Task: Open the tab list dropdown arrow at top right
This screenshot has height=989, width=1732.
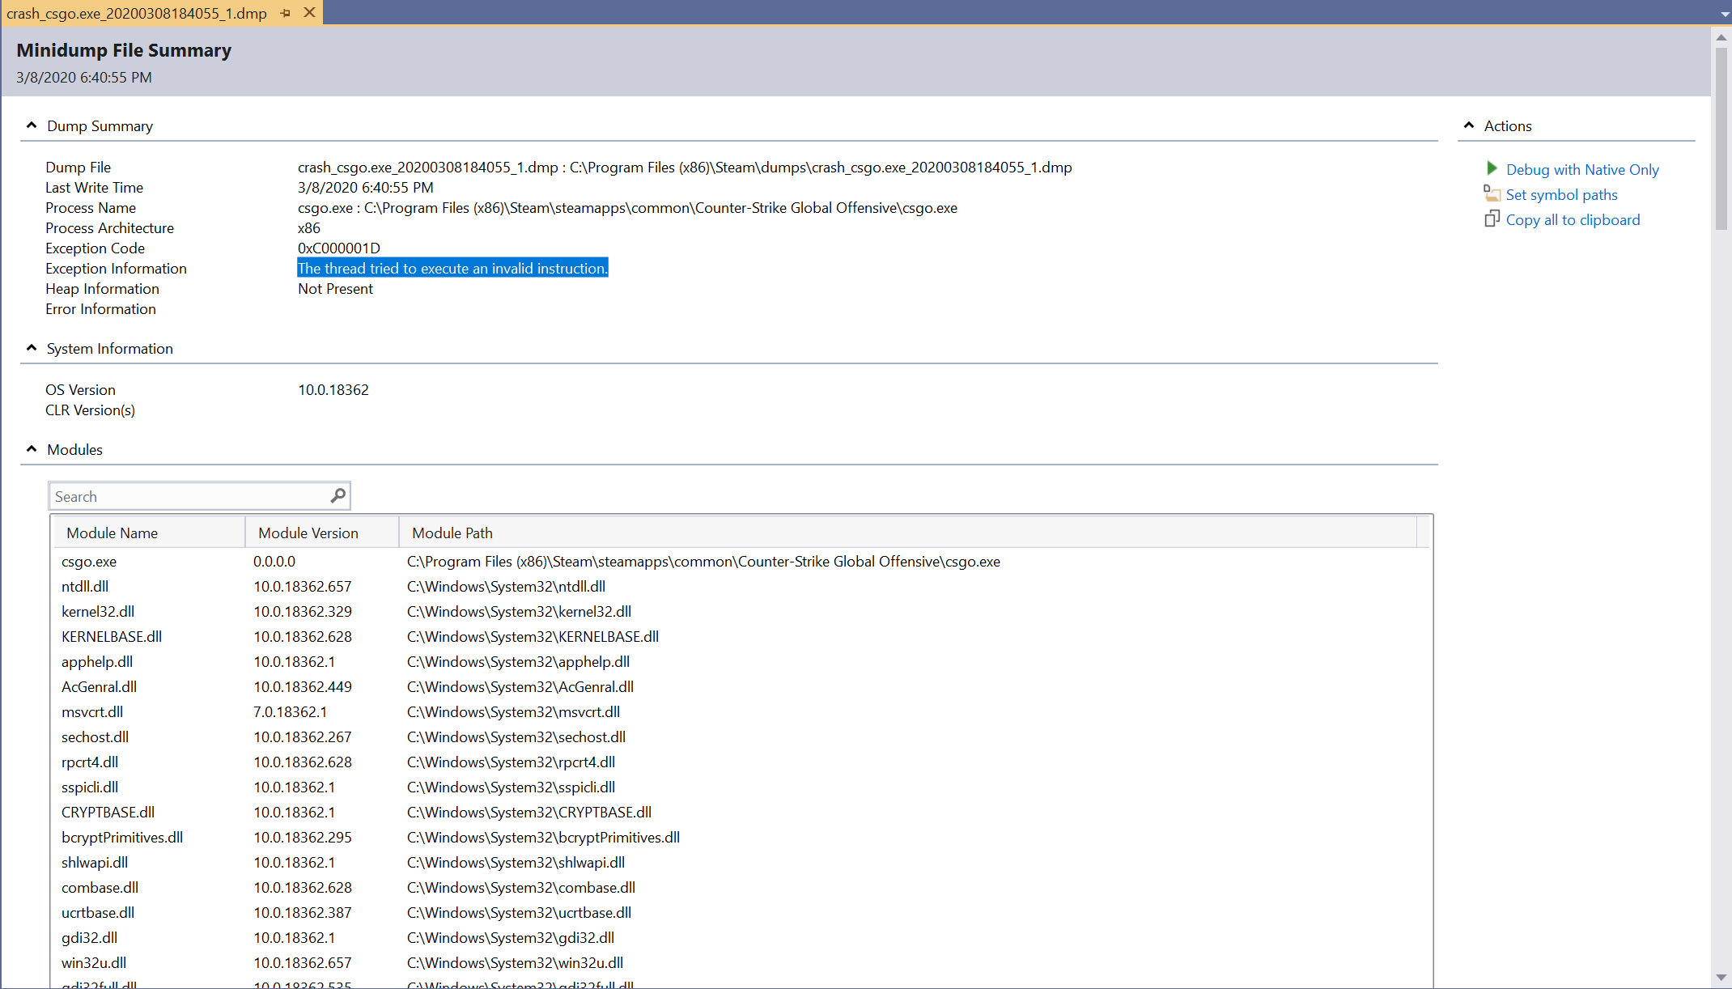Action: point(1725,14)
